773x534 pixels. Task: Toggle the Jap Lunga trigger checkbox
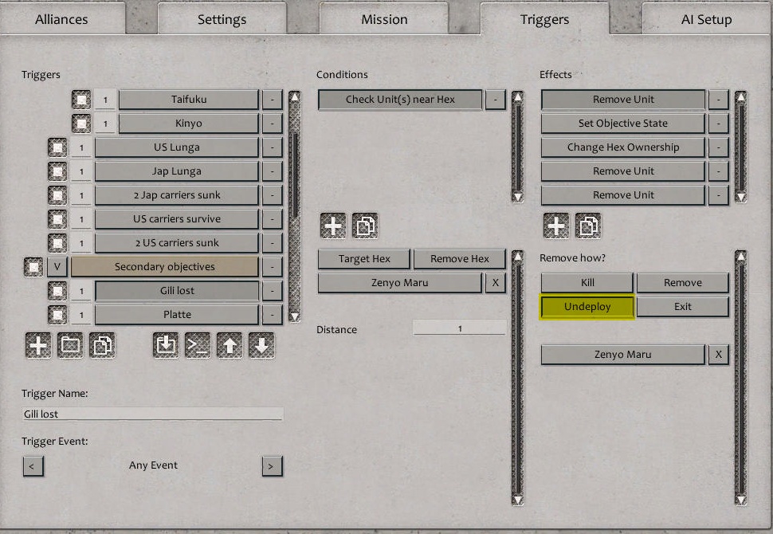(x=57, y=171)
